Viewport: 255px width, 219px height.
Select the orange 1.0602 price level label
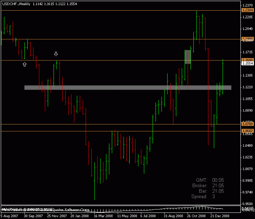[248, 131]
